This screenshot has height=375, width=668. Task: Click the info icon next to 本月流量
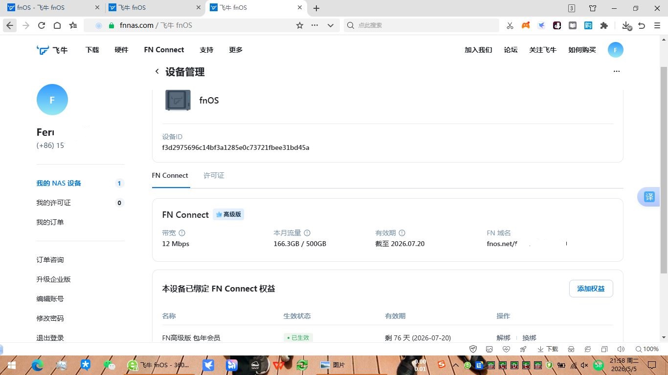(307, 233)
